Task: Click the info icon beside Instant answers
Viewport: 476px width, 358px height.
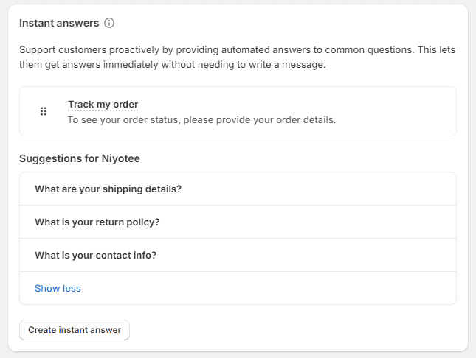Action: (x=109, y=23)
